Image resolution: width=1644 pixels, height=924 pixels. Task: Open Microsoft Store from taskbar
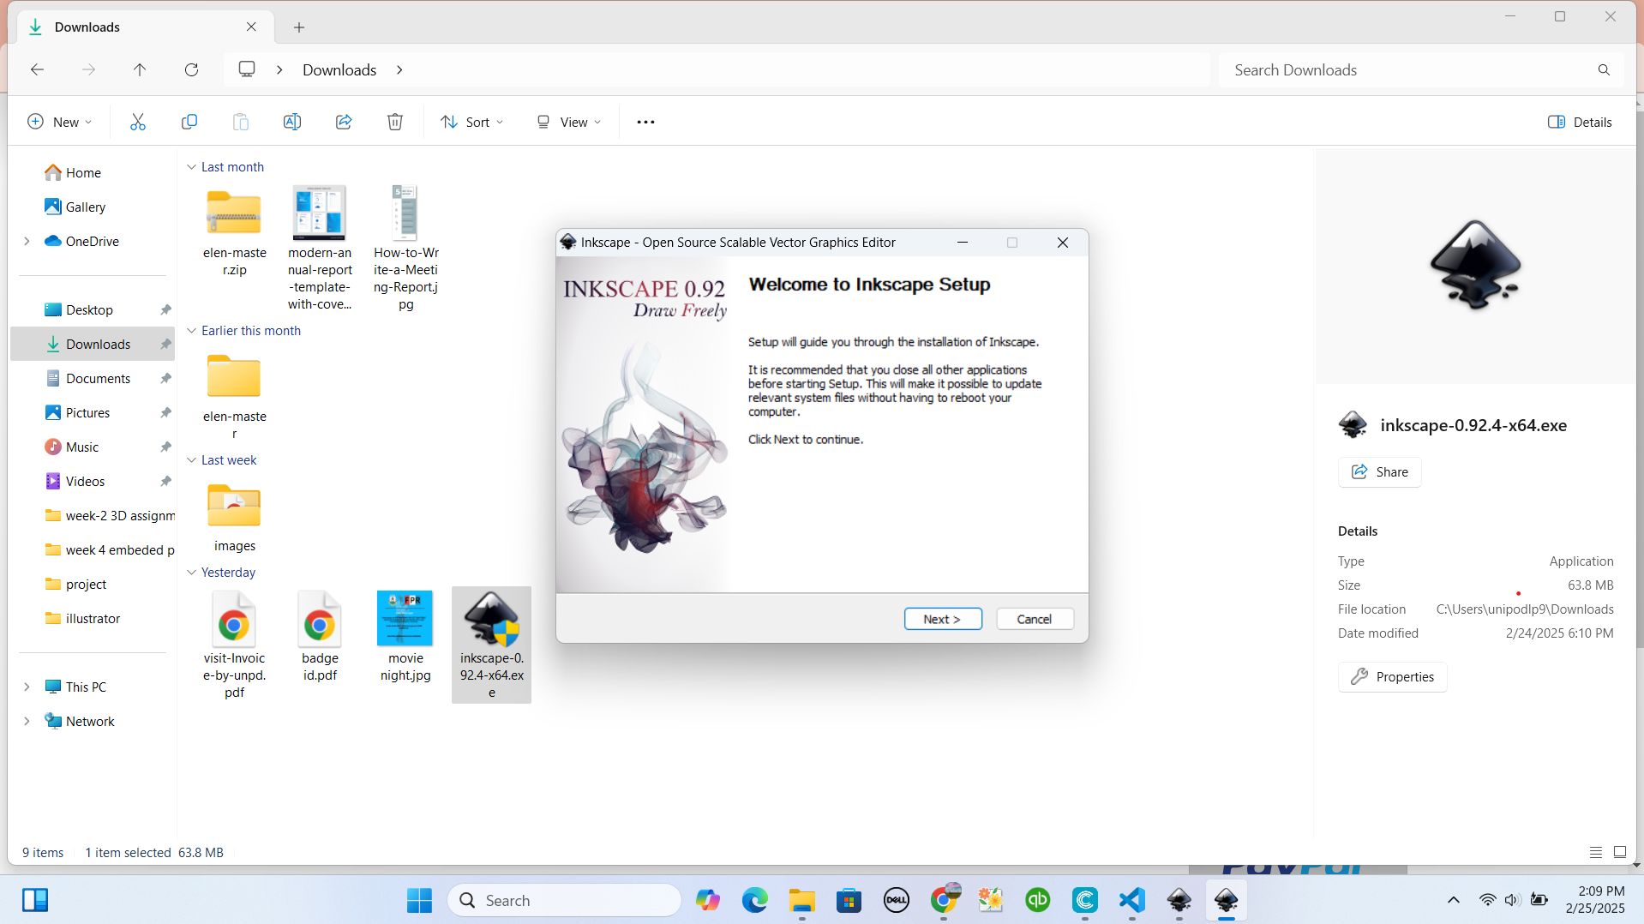click(849, 900)
